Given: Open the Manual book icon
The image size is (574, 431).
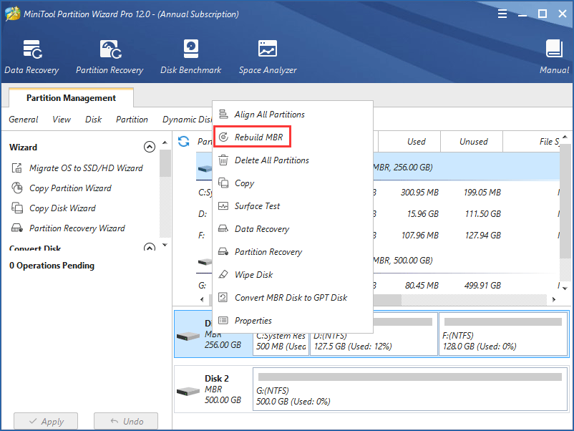Looking at the screenshot, I should pyautogui.click(x=554, y=49).
